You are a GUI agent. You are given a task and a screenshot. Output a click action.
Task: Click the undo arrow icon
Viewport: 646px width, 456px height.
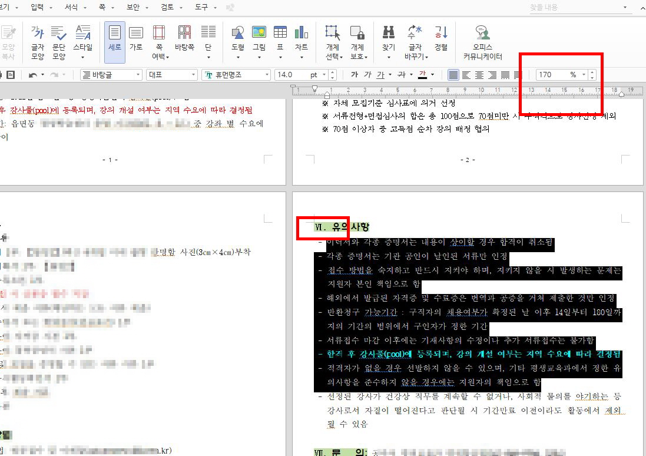coord(33,75)
